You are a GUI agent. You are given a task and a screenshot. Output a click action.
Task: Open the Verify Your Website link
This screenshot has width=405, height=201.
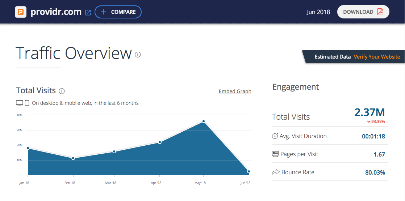[377, 57]
